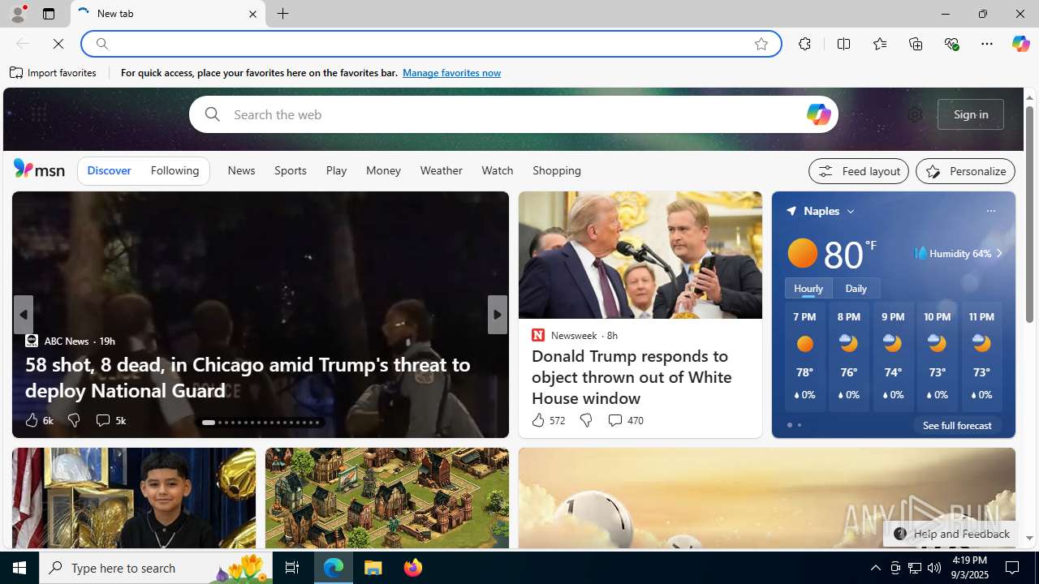Open the Windows Start menu
The height and width of the screenshot is (584, 1039).
[x=19, y=568]
